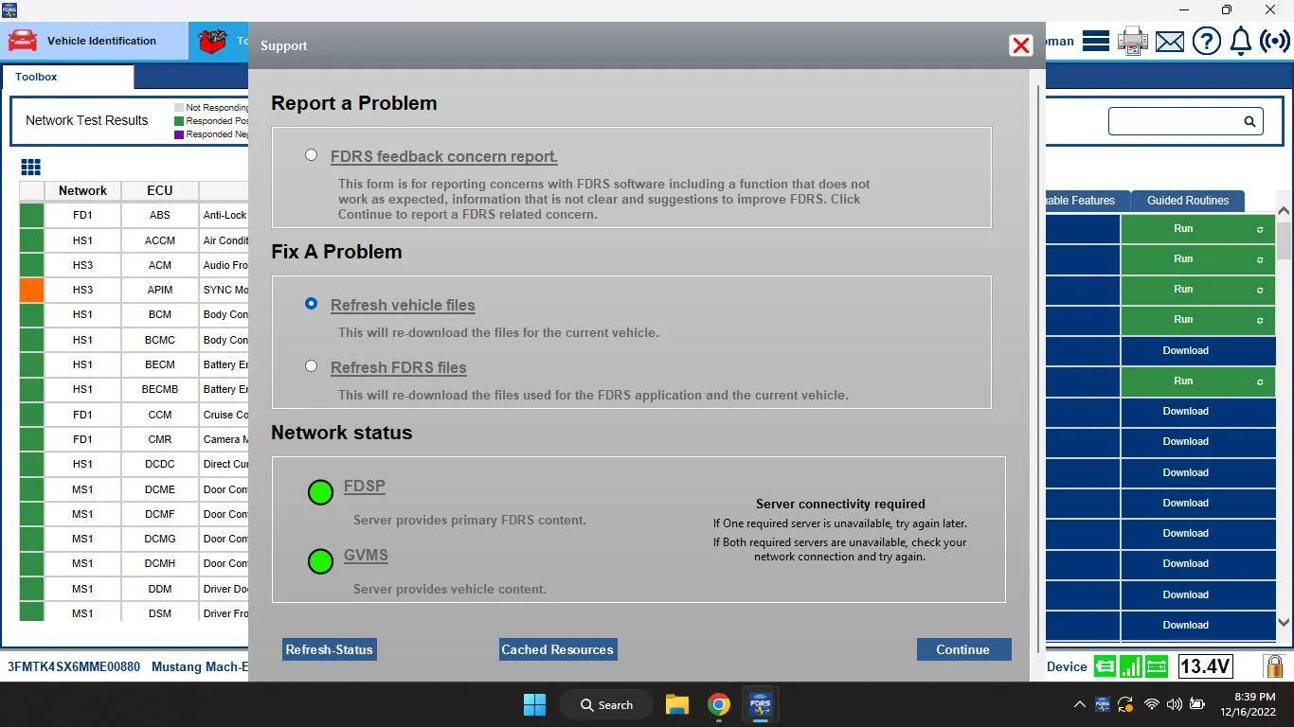This screenshot has width=1294, height=727.
Task: Click the FDRS app icon in taskbar
Action: pyautogui.click(x=760, y=704)
